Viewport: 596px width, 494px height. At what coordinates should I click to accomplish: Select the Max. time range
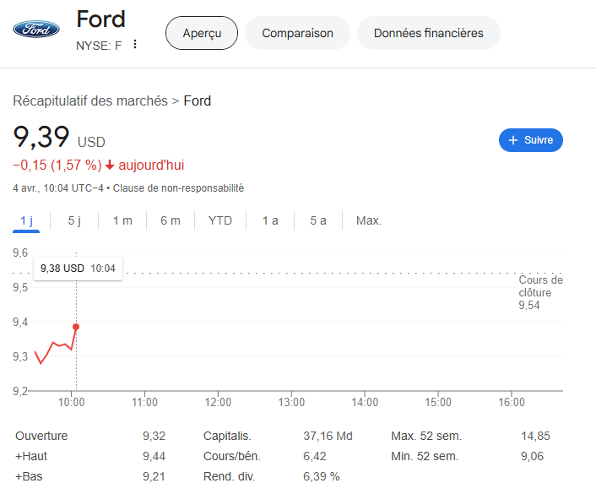pyautogui.click(x=369, y=220)
